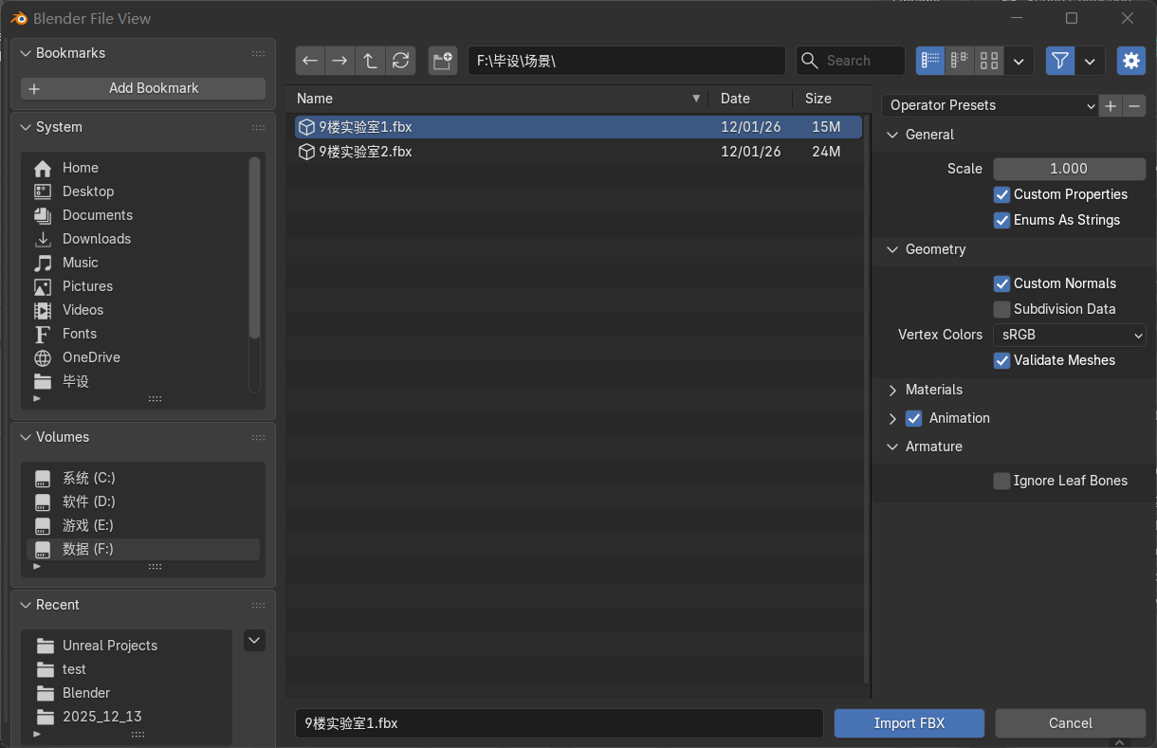This screenshot has width=1157, height=748.
Task: Open the Operator Presets dropdown
Action: coord(990,105)
